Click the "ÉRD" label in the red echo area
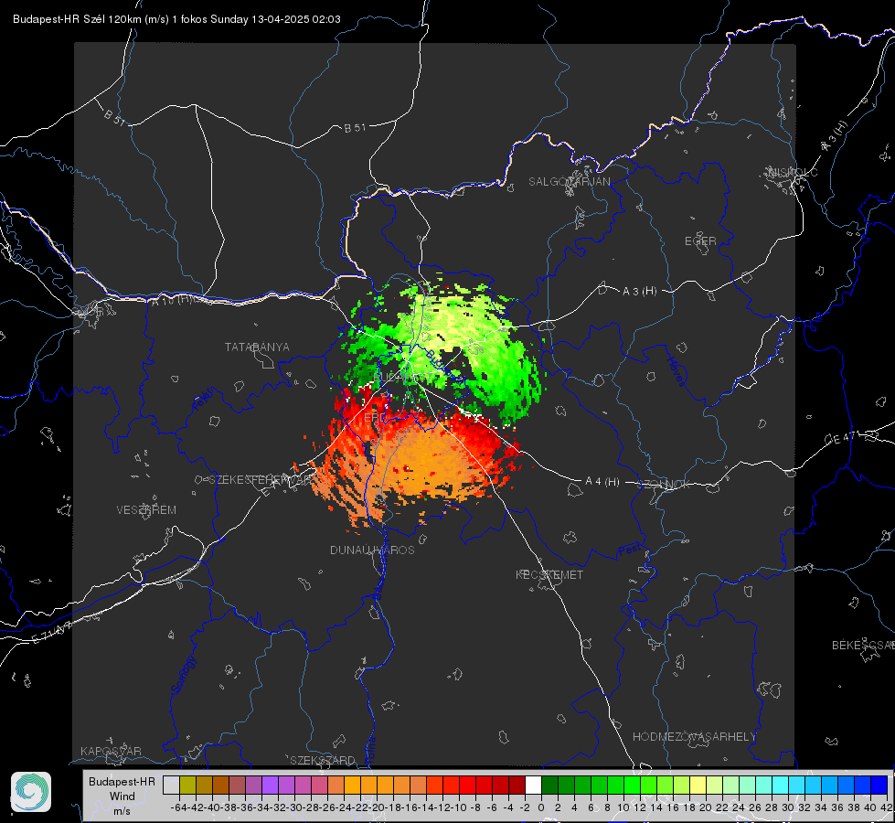The width and height of the screenshot is (895, 823). click(375, 418)
